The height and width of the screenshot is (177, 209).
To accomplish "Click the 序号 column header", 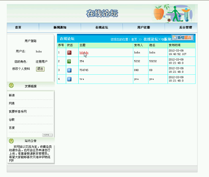I will click(61, 45).
